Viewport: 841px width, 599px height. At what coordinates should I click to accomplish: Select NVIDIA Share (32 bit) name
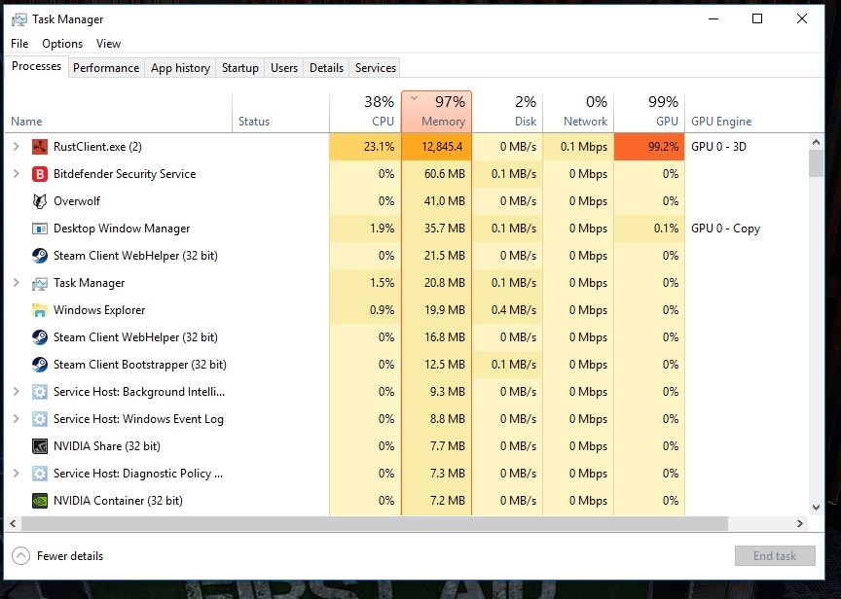point(107,446)
